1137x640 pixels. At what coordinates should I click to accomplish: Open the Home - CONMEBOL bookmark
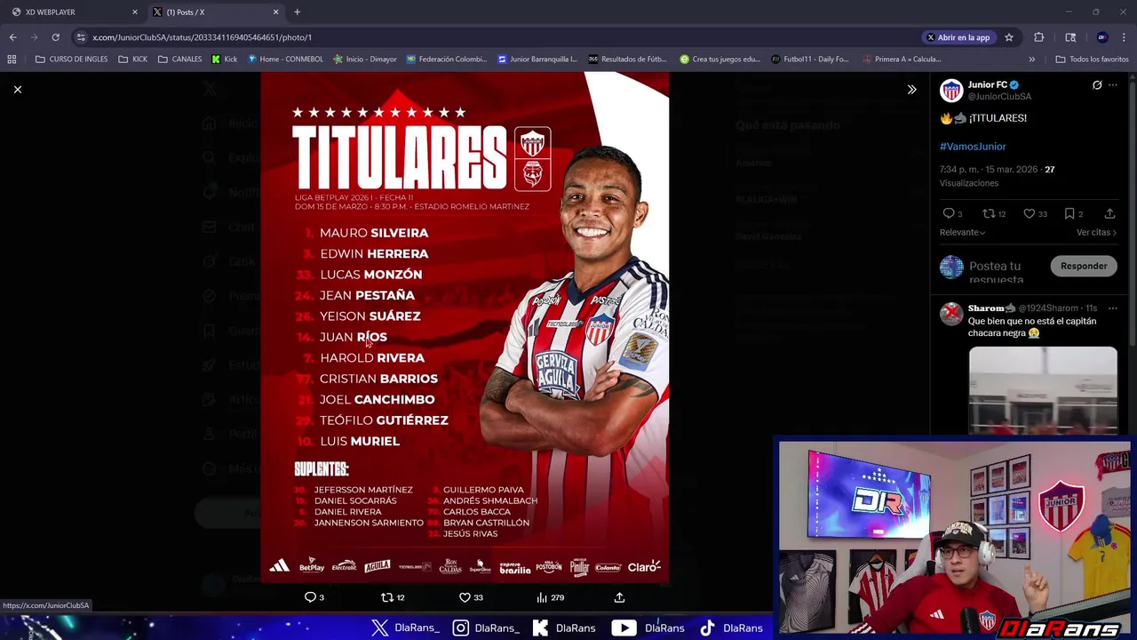click(x=285, y=60)
